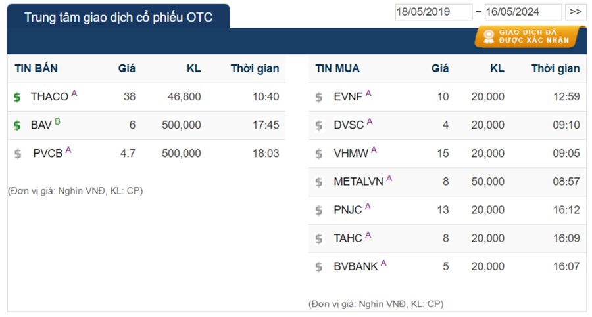
Task: Click the dollar icon beside PNJC
Action: click(x=319, y=210)
